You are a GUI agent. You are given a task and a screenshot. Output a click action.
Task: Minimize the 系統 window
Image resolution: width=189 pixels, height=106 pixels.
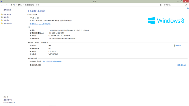(x=178, y=1)
